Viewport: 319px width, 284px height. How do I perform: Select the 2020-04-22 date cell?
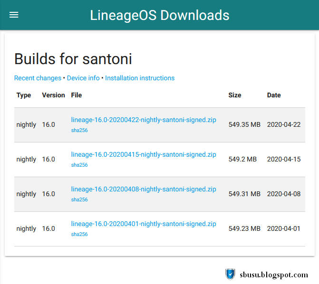[284, 124]
